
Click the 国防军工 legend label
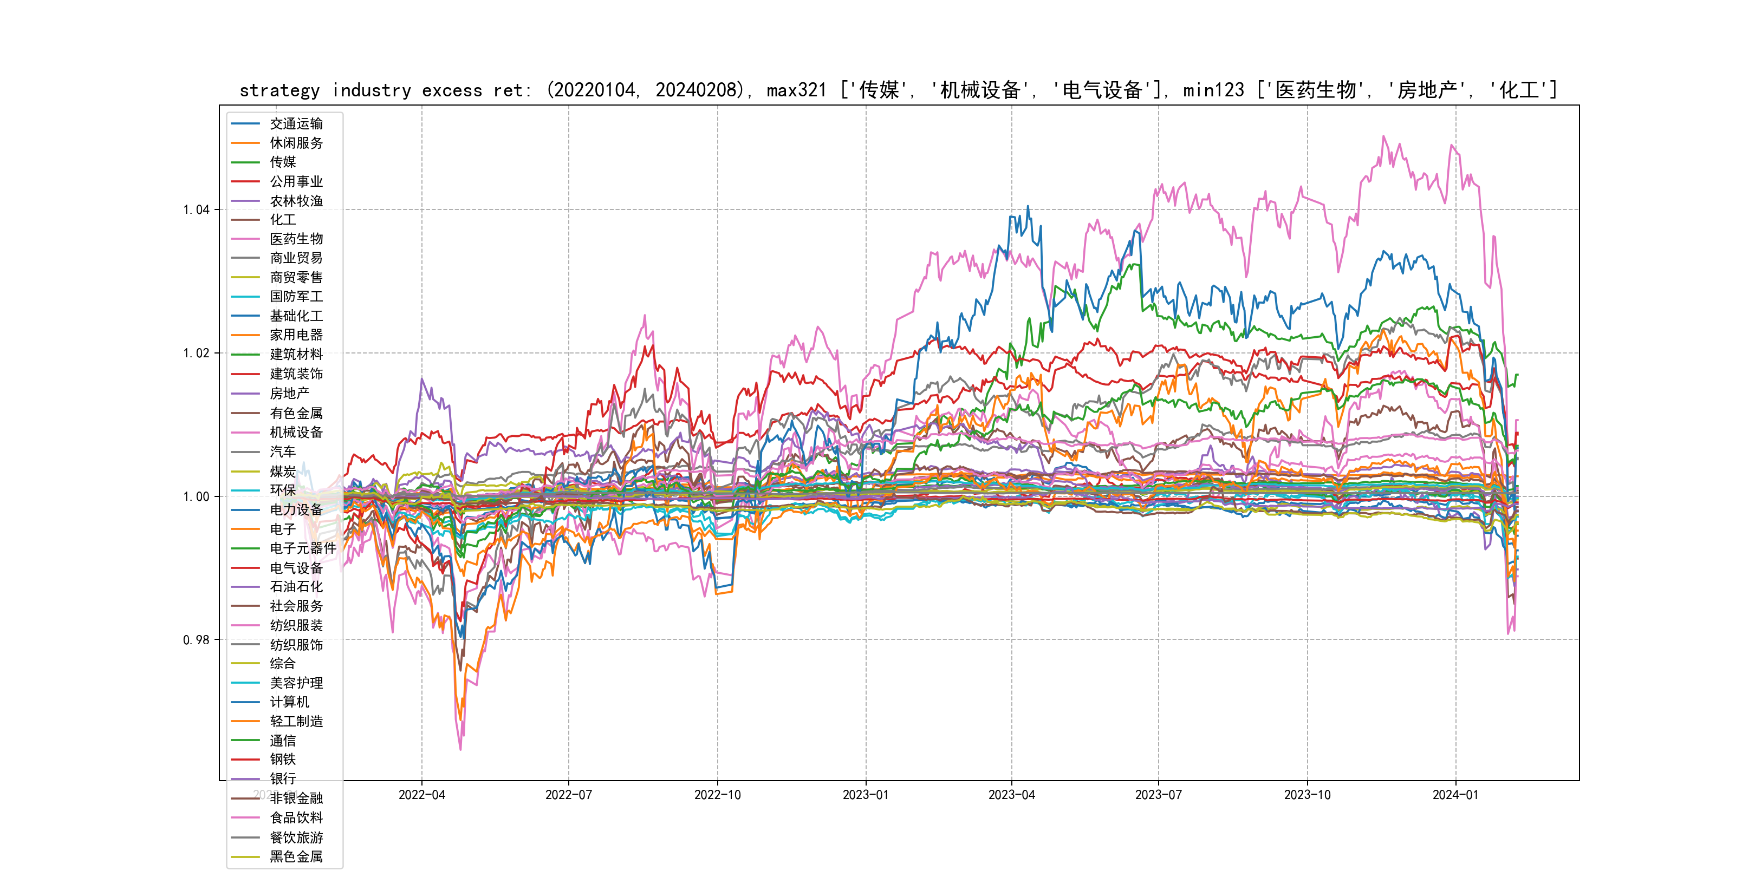point(296,296)
